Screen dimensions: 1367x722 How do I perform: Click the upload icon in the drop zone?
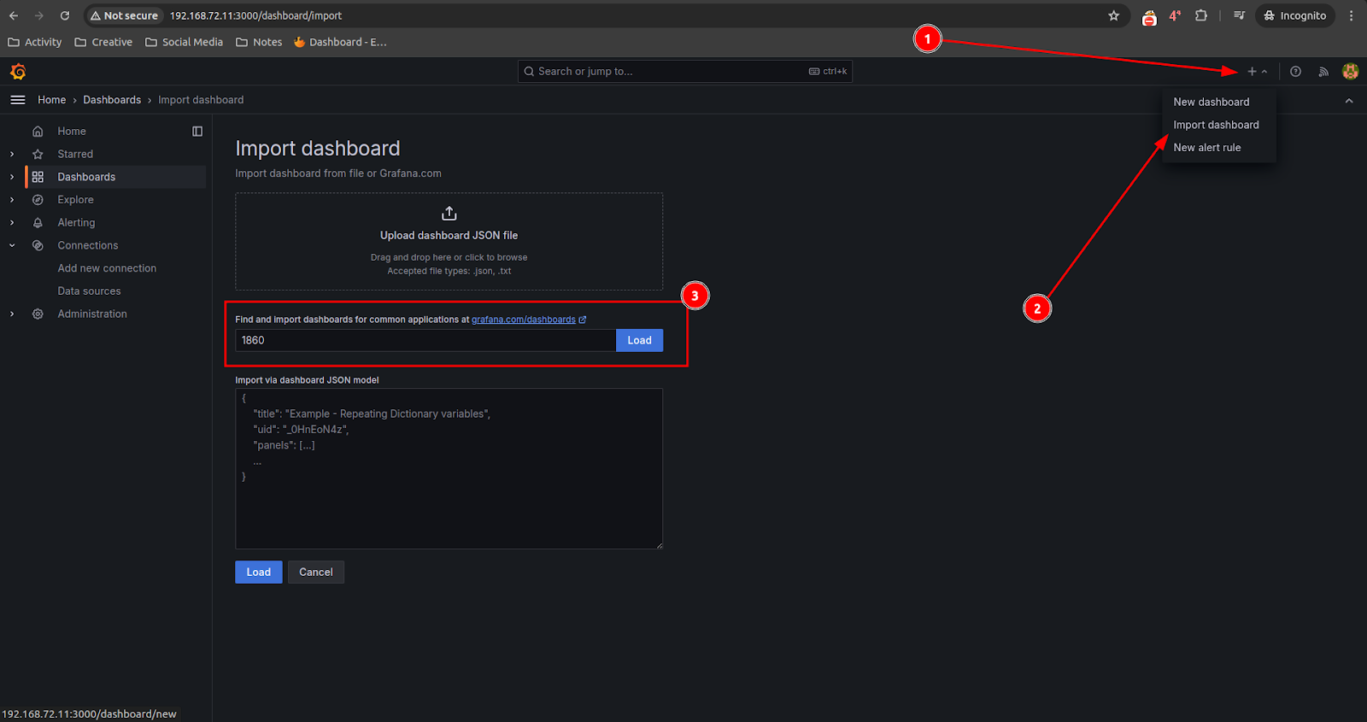point(449,213)
